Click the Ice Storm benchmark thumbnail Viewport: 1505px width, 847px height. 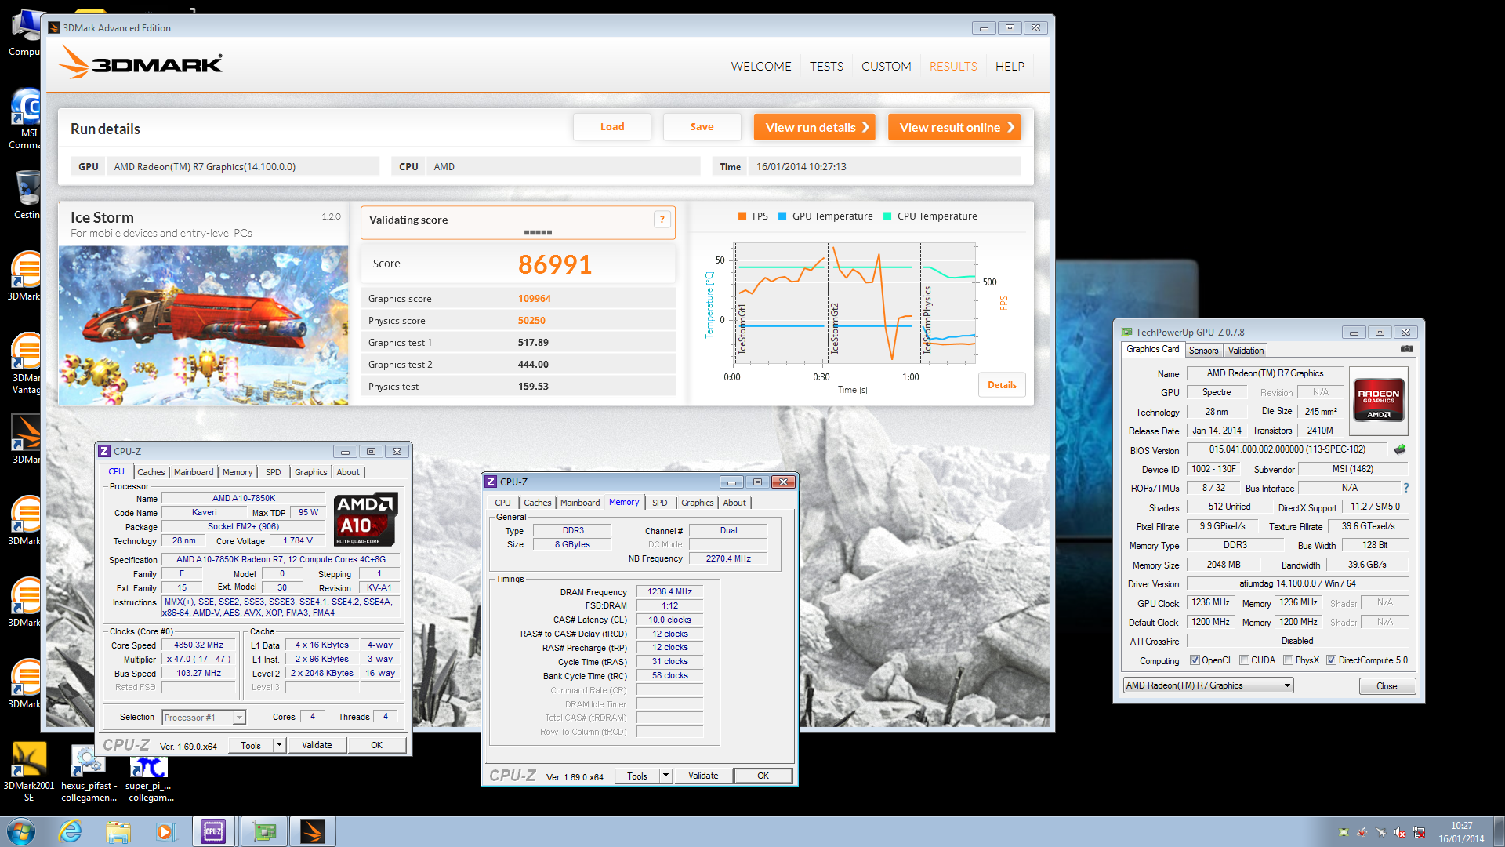[x=203, y=325]
